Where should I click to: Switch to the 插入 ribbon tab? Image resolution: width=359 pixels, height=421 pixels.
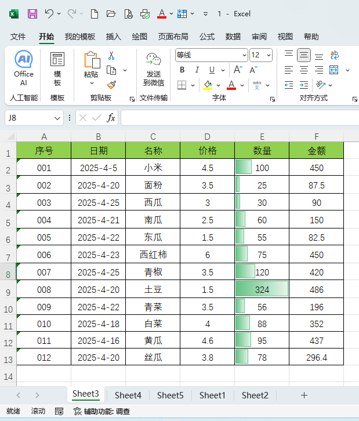(x=113, y=37)
